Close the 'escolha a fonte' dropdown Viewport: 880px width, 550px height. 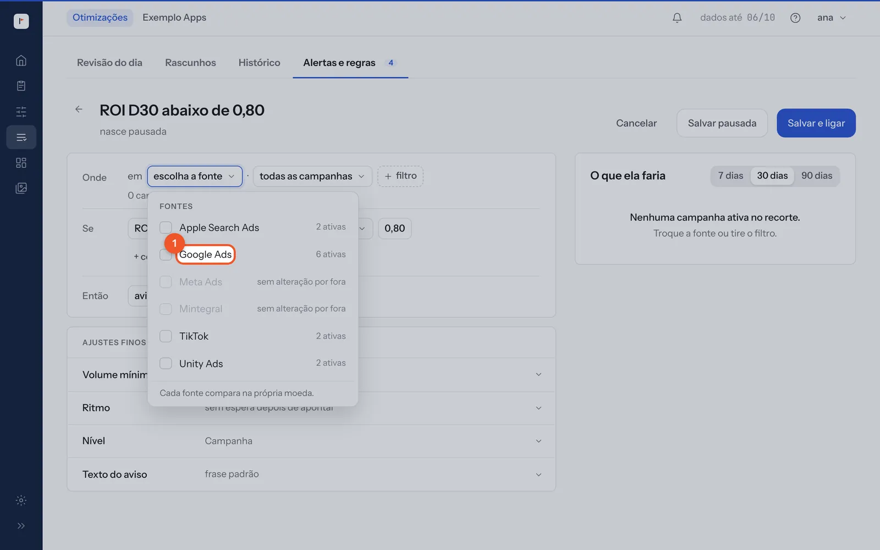(195, 176)
